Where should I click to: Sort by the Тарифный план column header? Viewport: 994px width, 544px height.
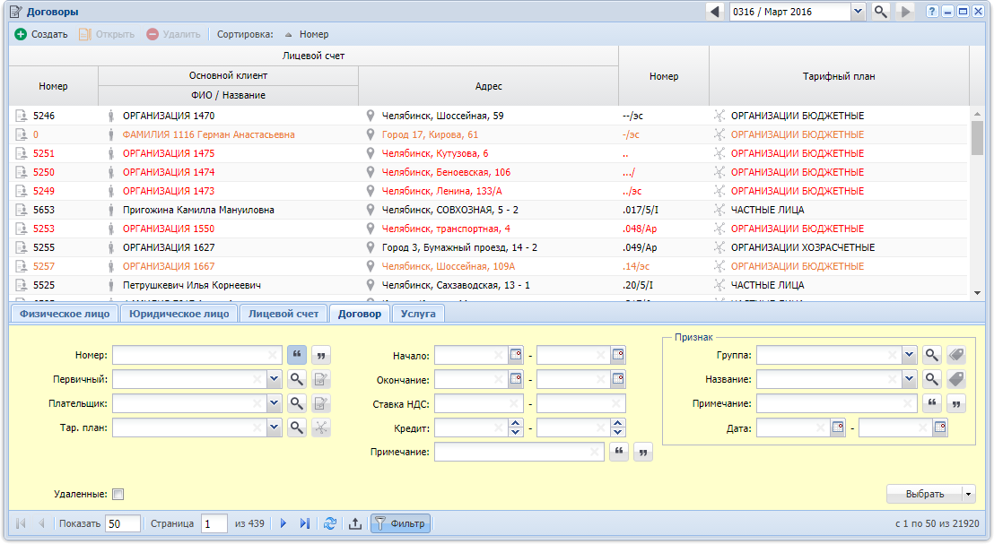click(839, 76)
